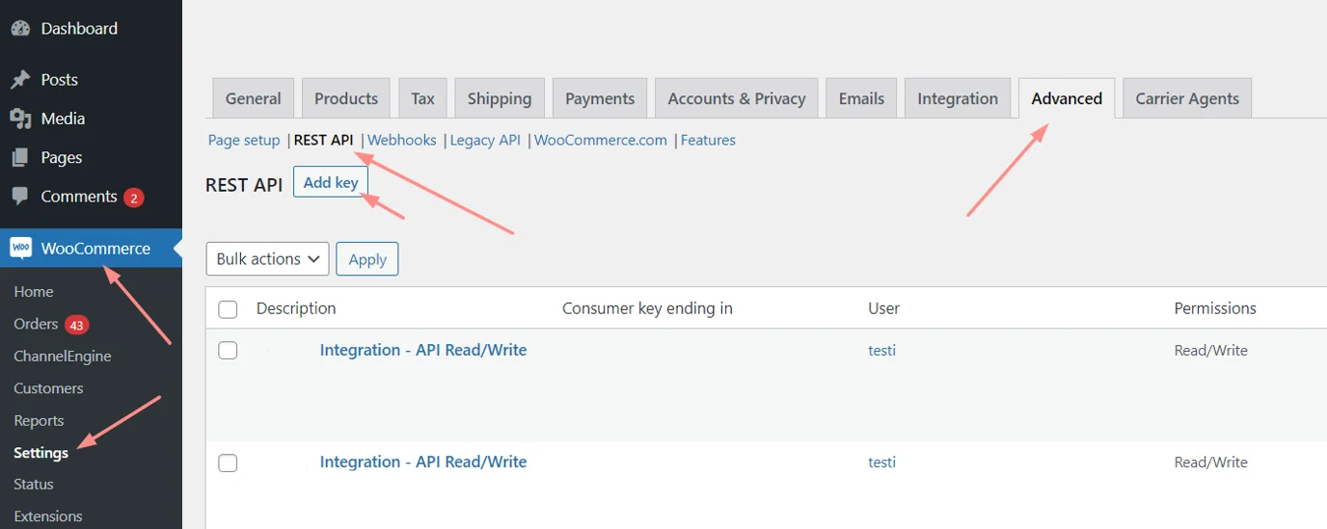Open the Tax settings tab
Image resolution: width=1327 pixels, height=529 pixels.
422,98
